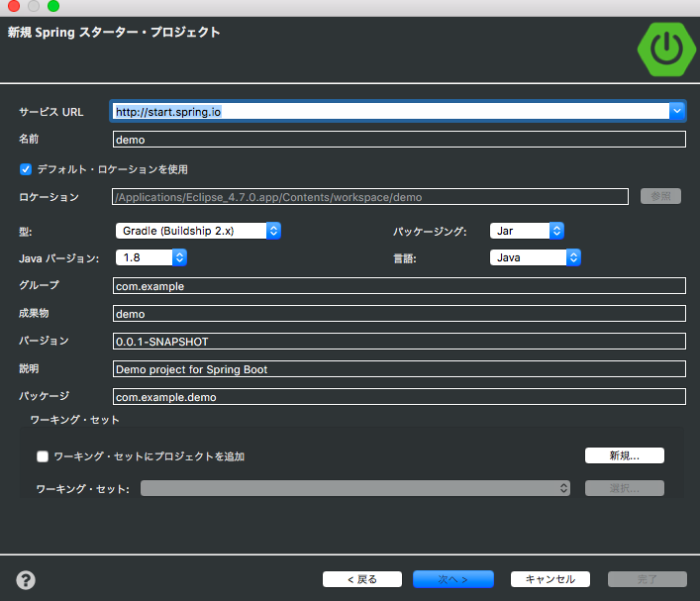Screen dimensions: 700x601
Task: Click the 新規 Spring スターター・プロジェクト title
Action: click(114, 32)
